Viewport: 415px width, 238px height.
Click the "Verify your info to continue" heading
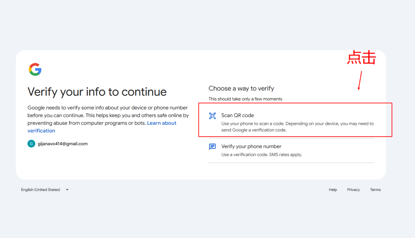[x=97, y=92]
